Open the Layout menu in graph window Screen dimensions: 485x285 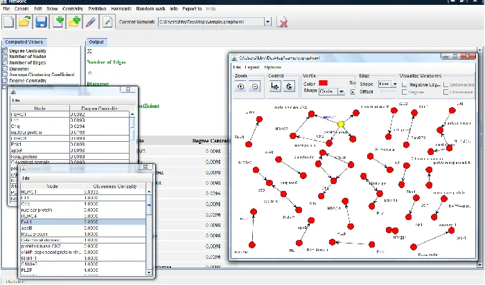(x=252, y=67)
